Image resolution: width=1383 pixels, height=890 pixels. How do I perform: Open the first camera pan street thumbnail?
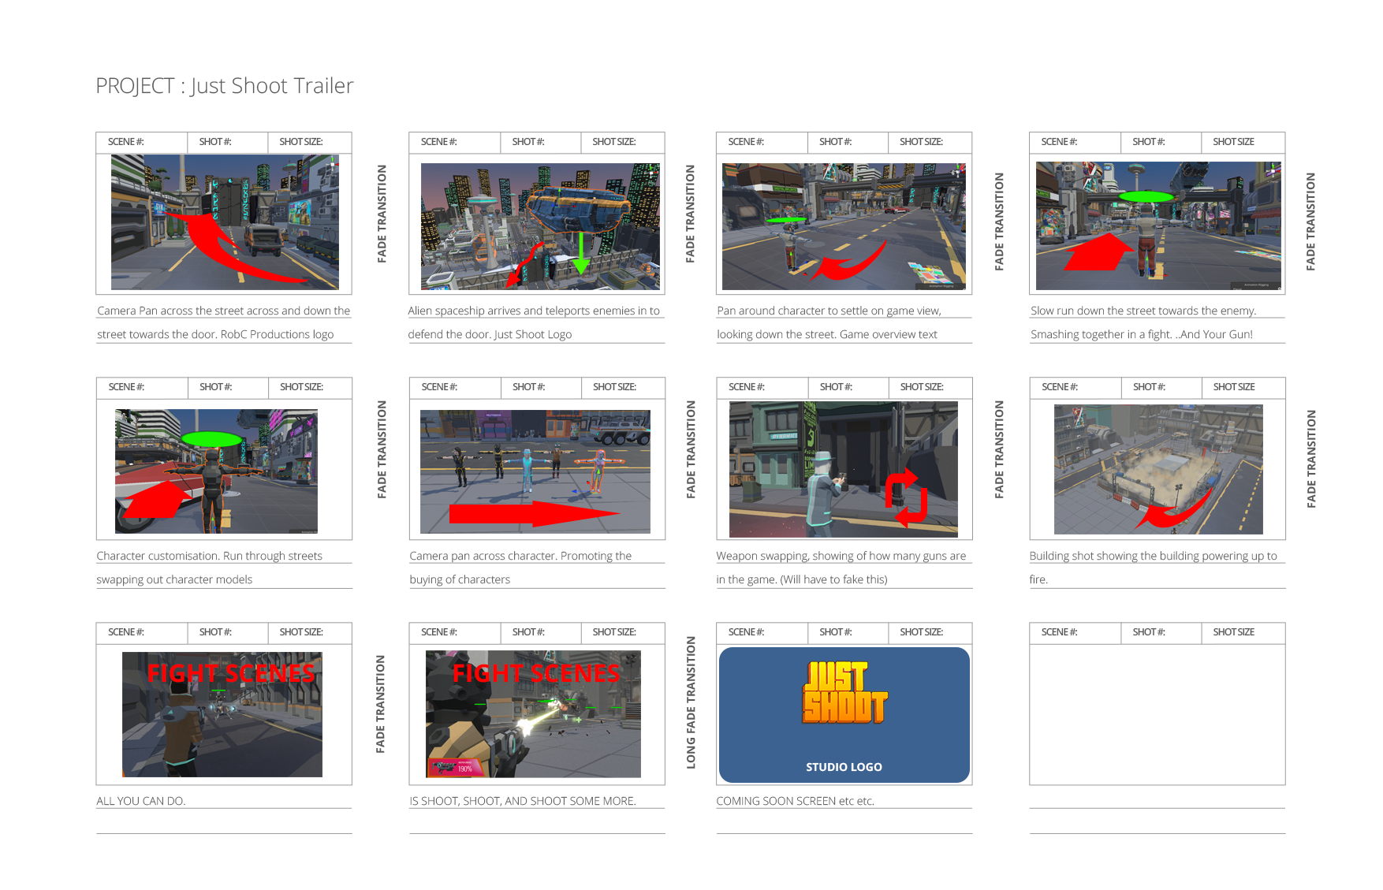[x=225, y=222]
